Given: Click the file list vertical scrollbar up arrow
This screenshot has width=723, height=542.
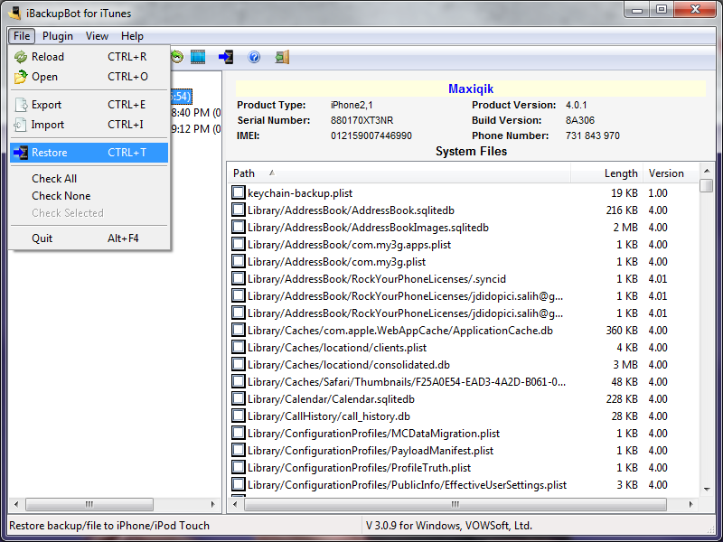Looking at the screenshot, I should pos(707,171).
